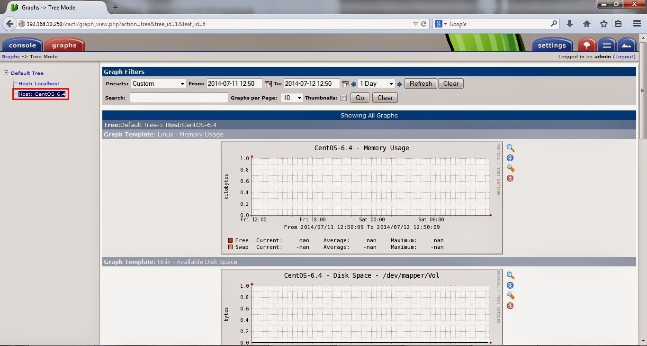Open the From date calendar picker
This screenshot has width=647, height=346.
tap(268, 84)
